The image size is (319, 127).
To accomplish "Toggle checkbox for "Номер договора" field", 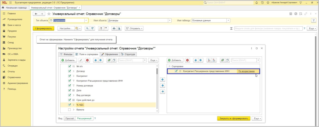I will click(x=70, y=85).
